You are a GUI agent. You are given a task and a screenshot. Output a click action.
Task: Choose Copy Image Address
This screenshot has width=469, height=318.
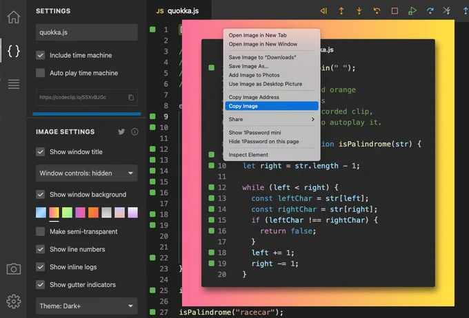[272, 97]
